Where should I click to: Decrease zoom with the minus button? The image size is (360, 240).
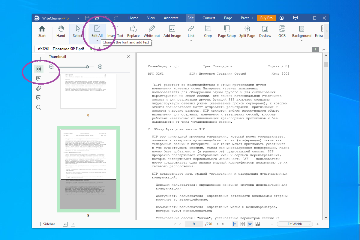(x=272, y=224)
